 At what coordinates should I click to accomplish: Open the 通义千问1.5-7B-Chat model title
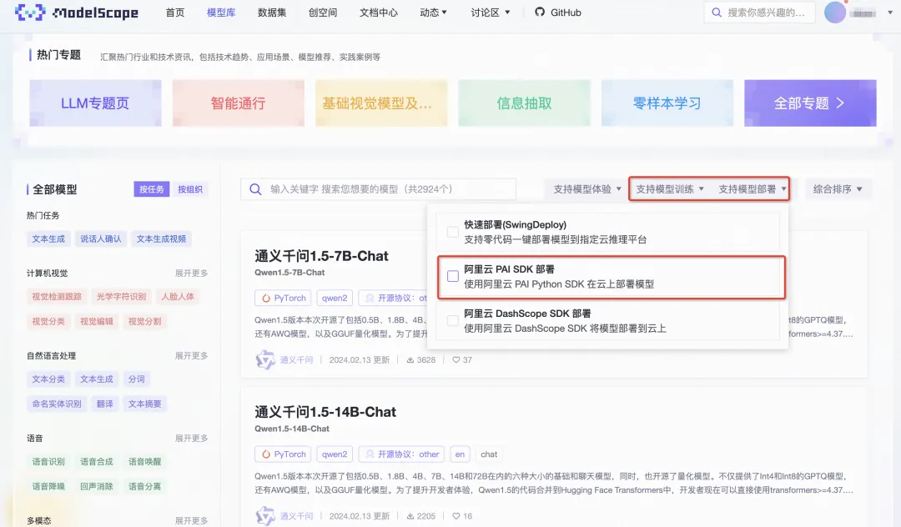click(x=321, y=255)
